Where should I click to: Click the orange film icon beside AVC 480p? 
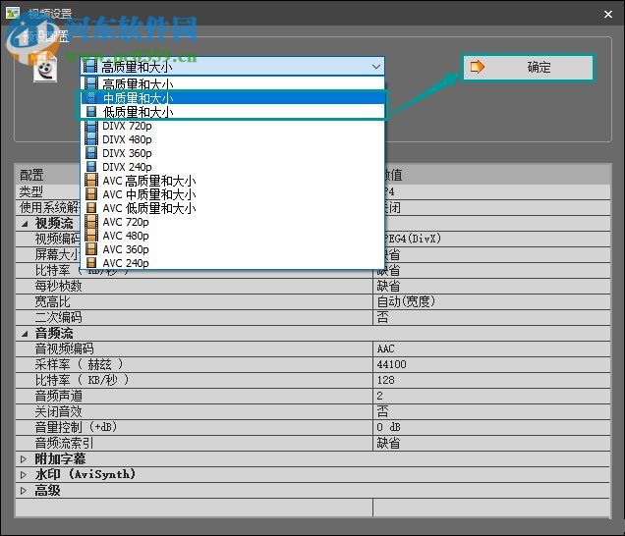click(x=91, y=236)
